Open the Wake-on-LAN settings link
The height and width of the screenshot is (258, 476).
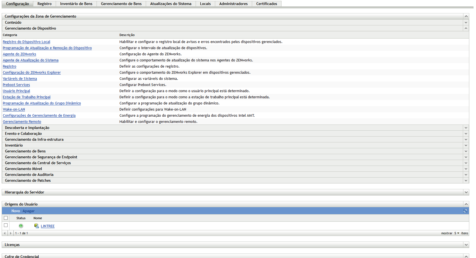coord(14,109)
